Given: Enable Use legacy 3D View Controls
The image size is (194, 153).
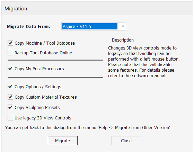Looking at the screenshot, I should pos(10,118).
